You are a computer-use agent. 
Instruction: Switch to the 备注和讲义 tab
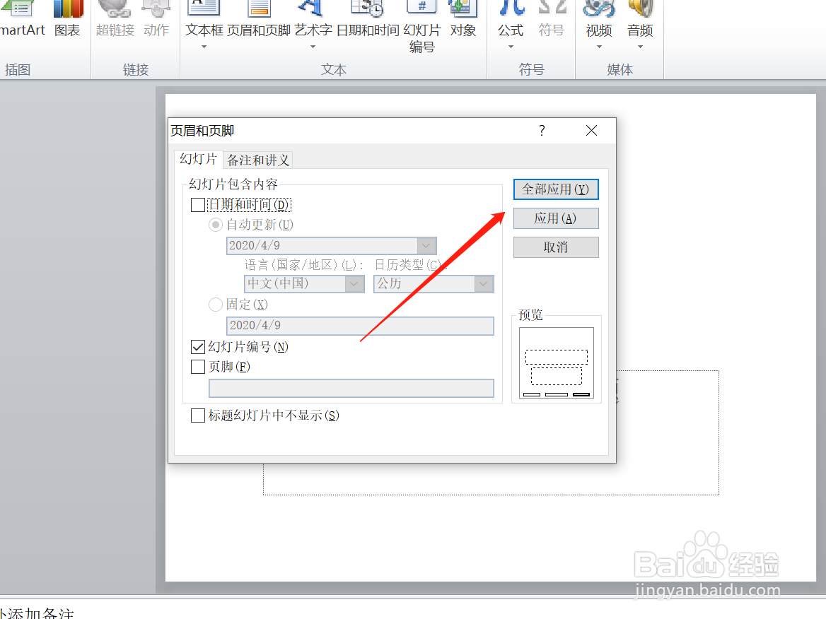coord(257,159)
